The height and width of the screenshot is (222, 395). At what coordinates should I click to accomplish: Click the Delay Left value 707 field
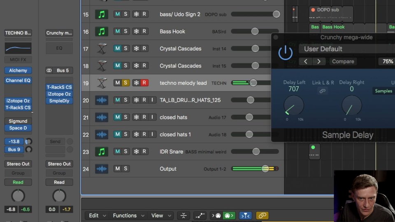(294, 89)
